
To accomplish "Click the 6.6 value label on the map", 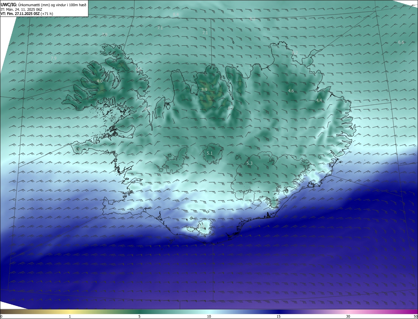I will click(x=401, y=42).
